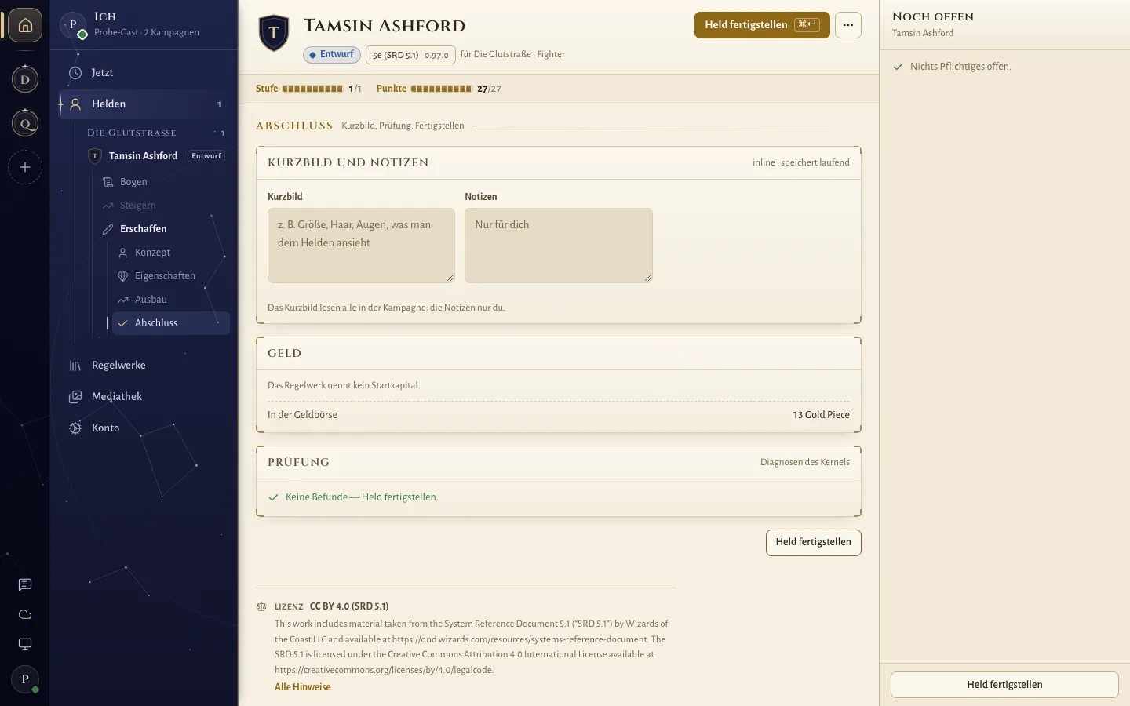Focus the Kurzbild text area

361,246
